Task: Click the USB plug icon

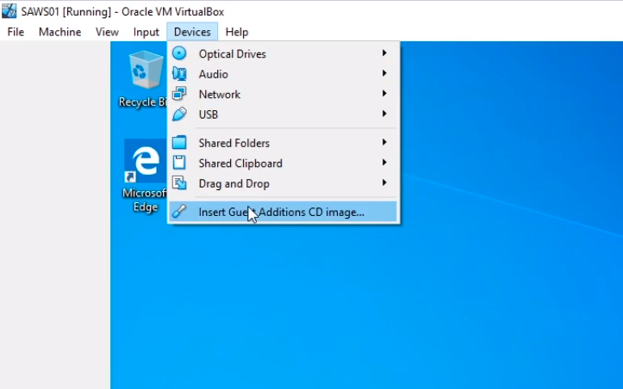Action: coord(179,114)
